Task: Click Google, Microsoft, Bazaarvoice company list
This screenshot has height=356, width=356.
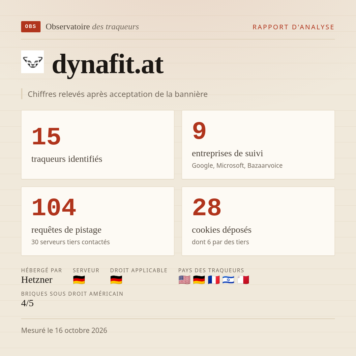Action: click(x=237, y=165)
